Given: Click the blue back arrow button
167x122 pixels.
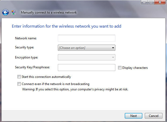Looking at the screenshot, I should coord(5,12).
